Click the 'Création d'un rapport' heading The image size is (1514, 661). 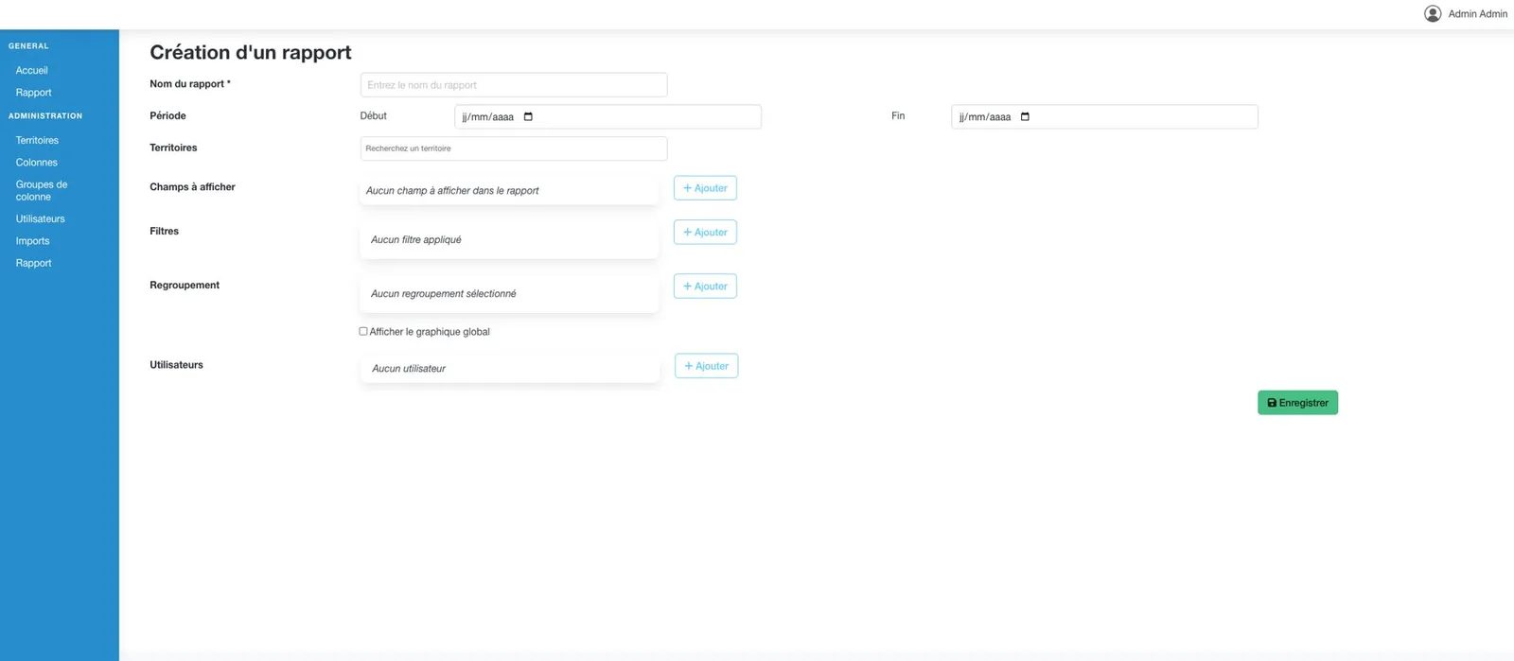point(251,52)
